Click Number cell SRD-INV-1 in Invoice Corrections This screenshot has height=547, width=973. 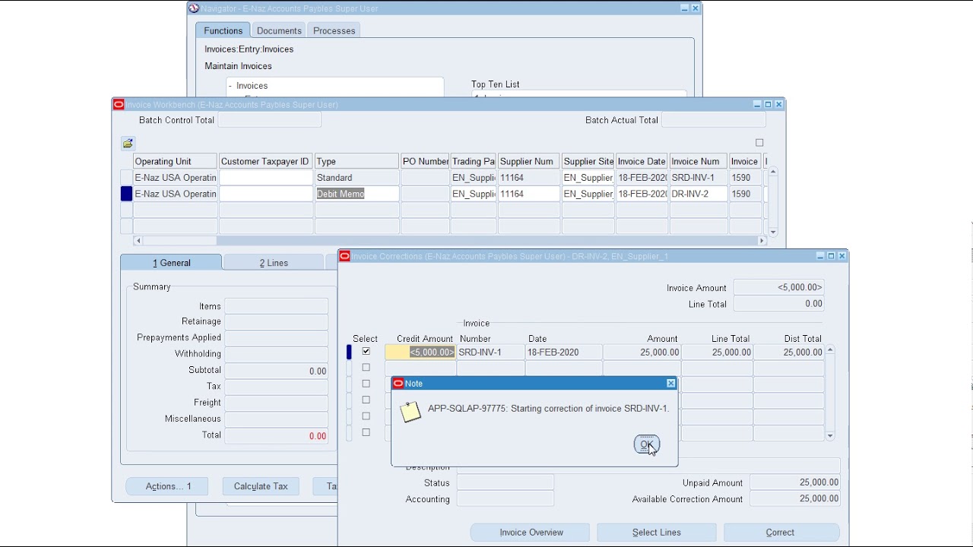coord(490,353)
